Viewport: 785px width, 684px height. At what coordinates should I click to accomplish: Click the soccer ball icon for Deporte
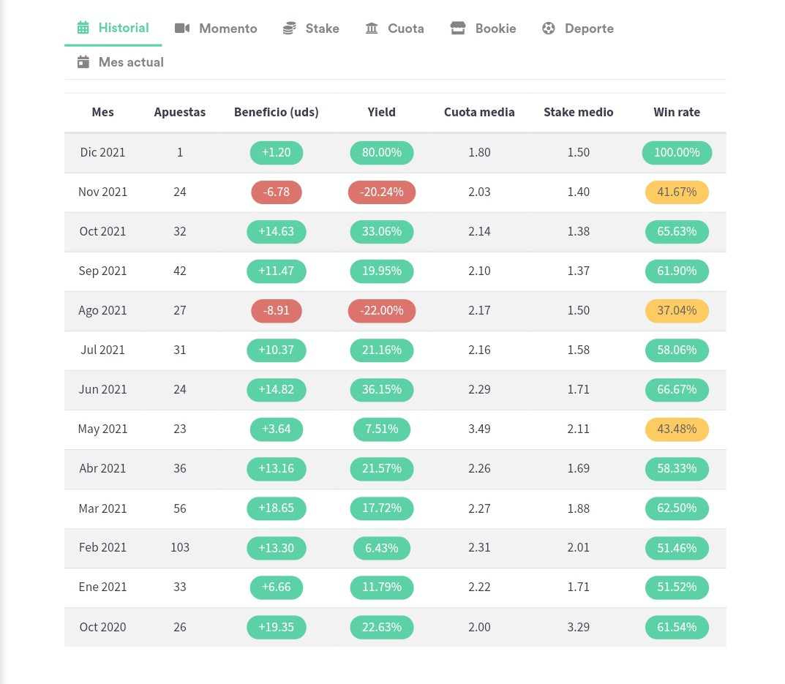point(549,28)
